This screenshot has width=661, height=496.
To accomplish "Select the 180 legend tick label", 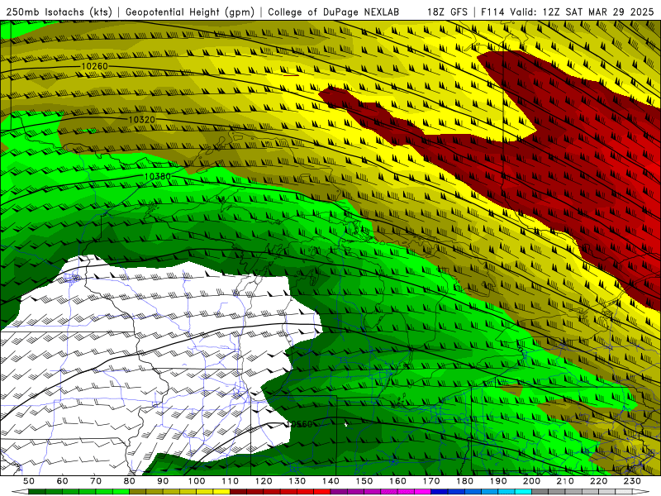I will pyautogui.click(x=464, y=481).
